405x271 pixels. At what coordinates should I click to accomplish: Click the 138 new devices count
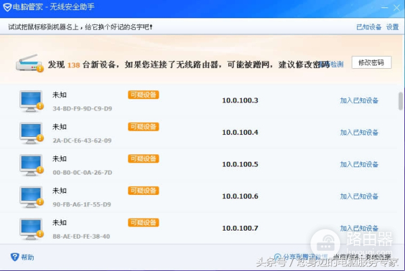coord(74,65)
